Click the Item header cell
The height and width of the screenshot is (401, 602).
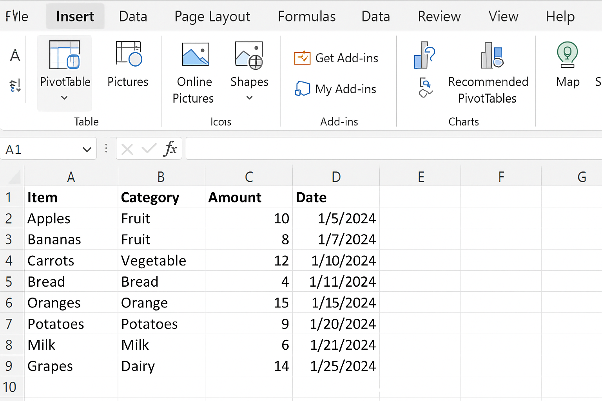coord(71,197)
